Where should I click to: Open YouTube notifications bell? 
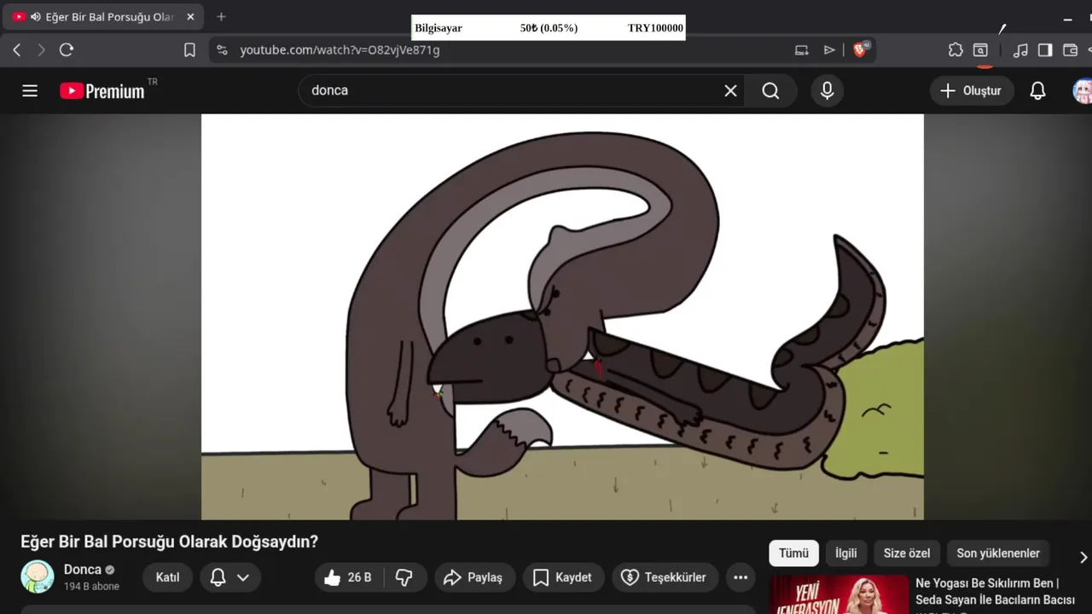point(1037,90)
